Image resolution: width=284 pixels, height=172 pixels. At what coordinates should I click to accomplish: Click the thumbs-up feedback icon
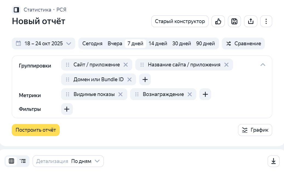coord(218,21)
